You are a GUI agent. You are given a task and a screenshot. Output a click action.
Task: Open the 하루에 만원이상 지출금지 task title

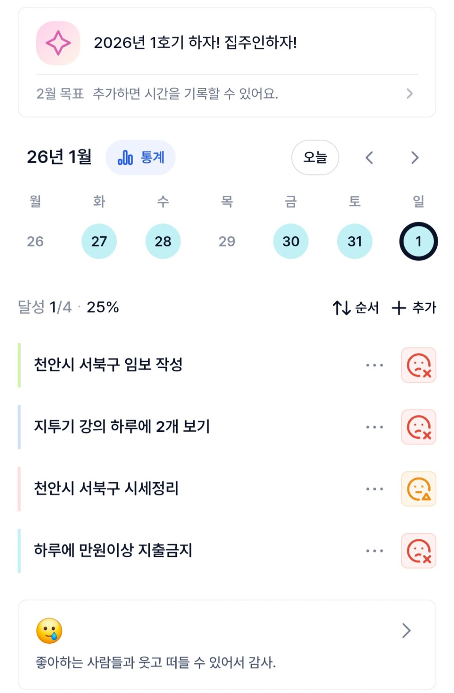tap(113, 551)
